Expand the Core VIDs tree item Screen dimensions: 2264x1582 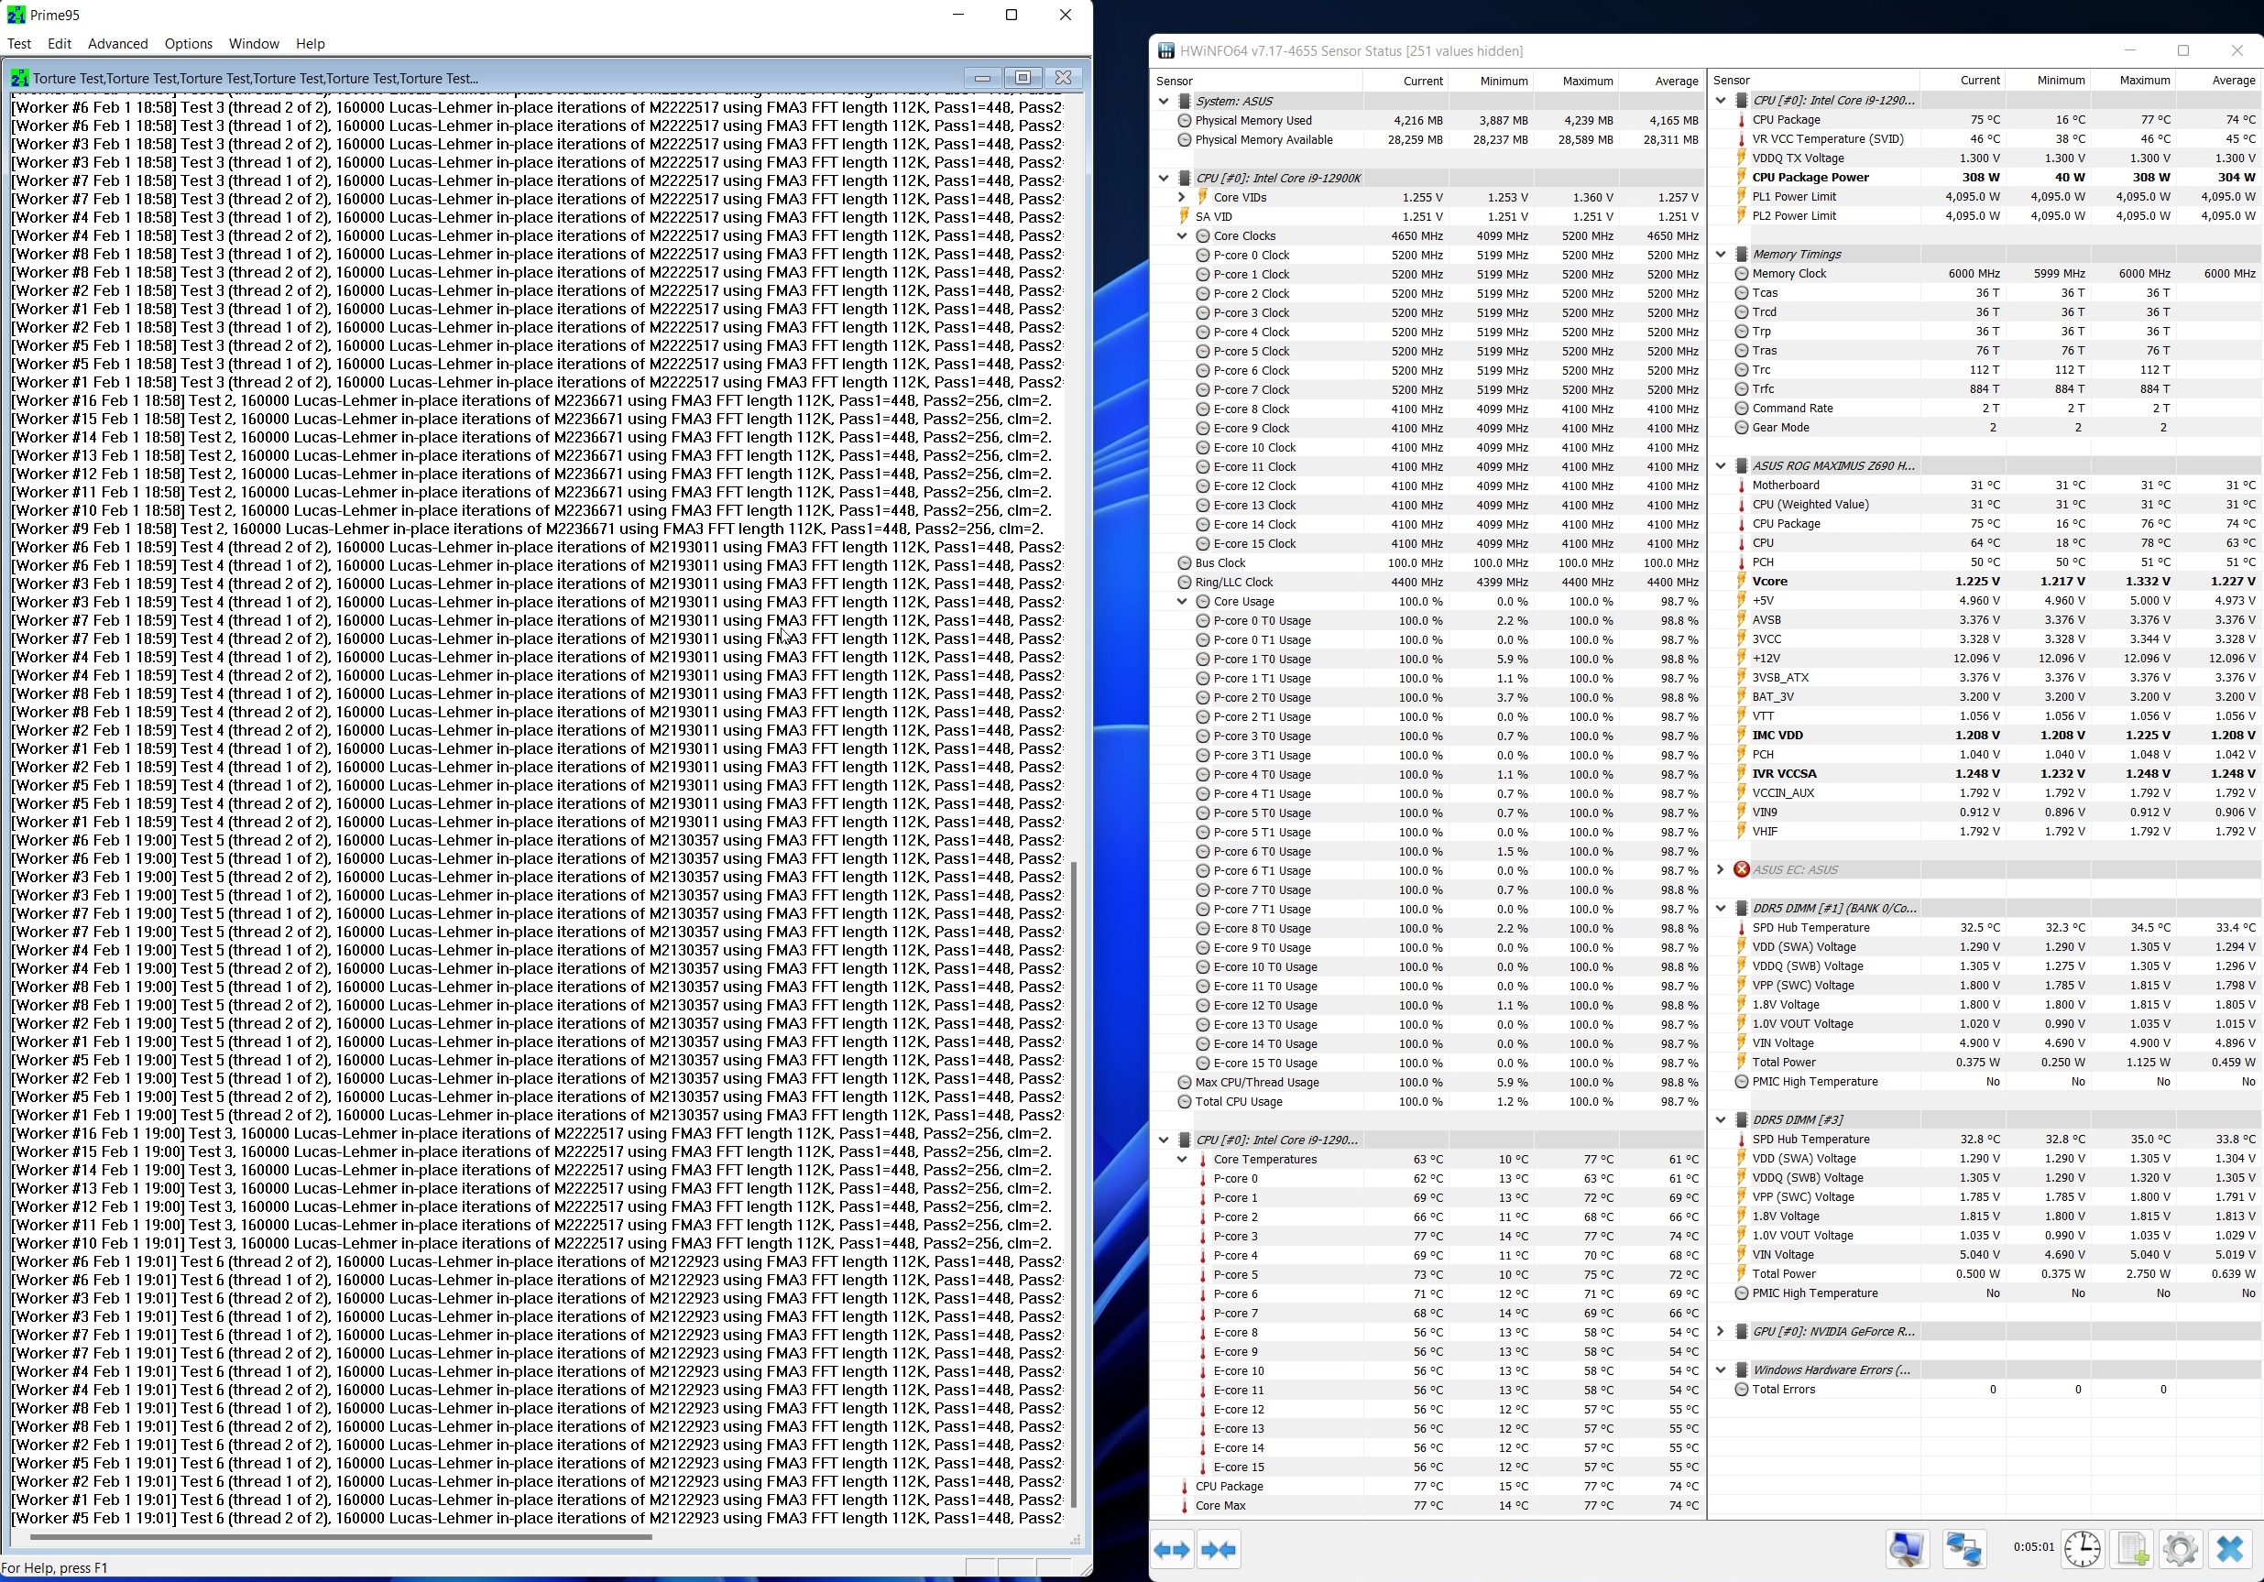tap(1181, 197)
